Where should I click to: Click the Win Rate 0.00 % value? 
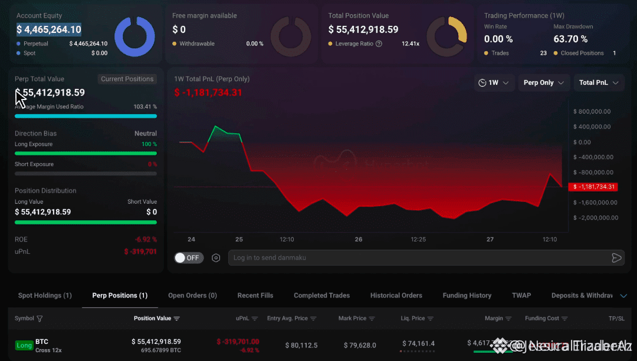coord(498,39)
